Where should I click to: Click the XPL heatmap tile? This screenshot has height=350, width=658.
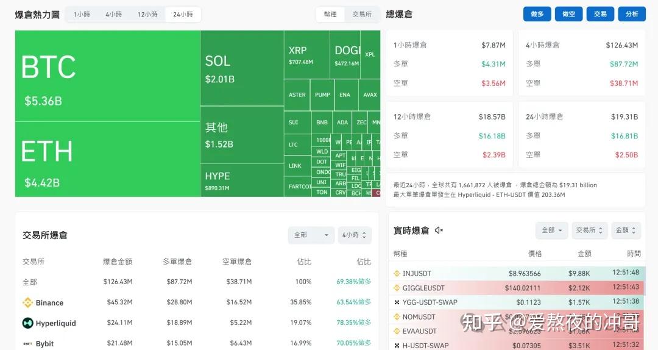click(x=370, y=55)
